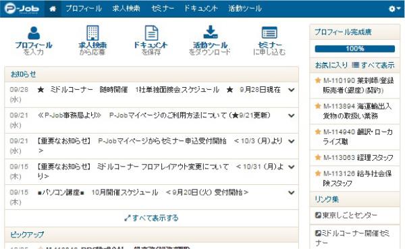Click the expand arrows icon beside すべて表示する

[x=127, y=218]
